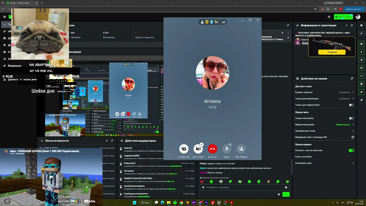Open the Windows Start menu
This screenshot has height=206, width=366.
click(x=134, y=203)
